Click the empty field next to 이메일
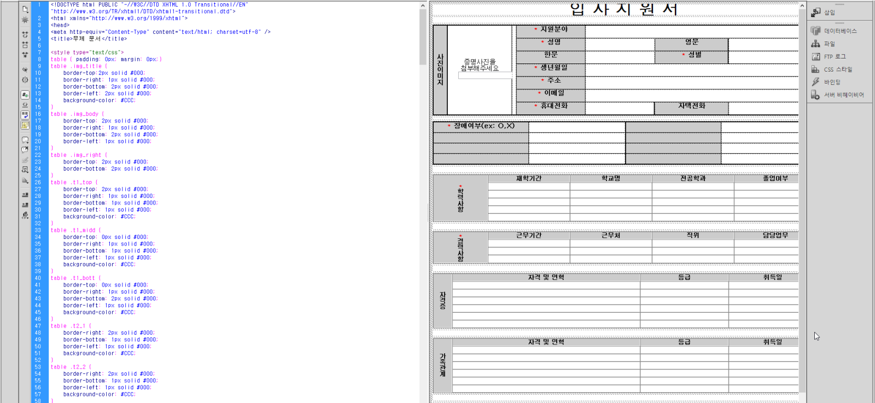This screenshot has width=875, height=403. (x=692, y=96)
